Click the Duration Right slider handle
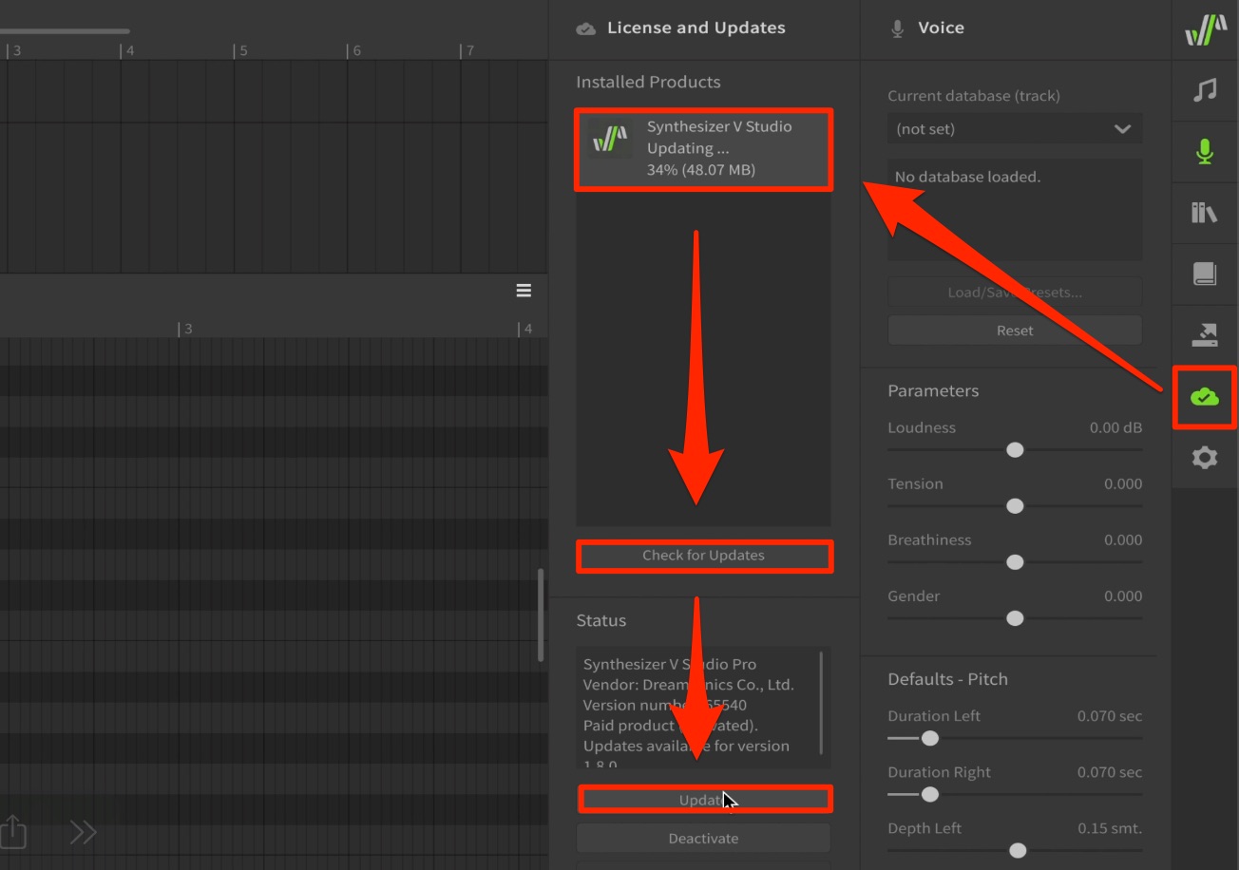1239x870 pixels. [x=930, y=794]
